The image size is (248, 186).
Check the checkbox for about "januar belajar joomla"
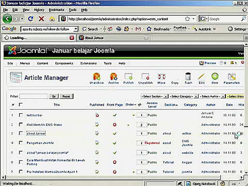[21, 153]
